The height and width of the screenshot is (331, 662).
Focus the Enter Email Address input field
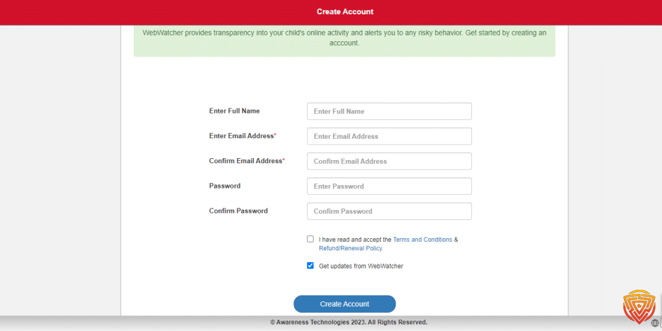pos(389,136)
